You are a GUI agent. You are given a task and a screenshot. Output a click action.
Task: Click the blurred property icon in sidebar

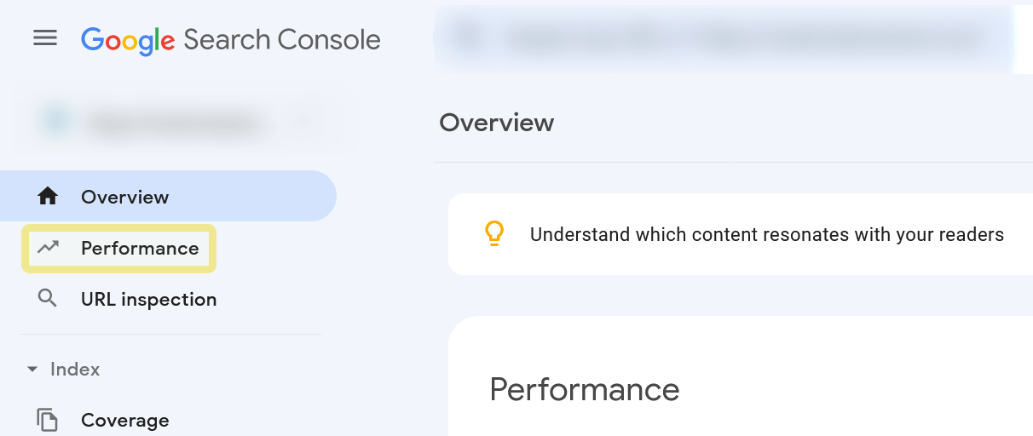[x=55, y=123]
